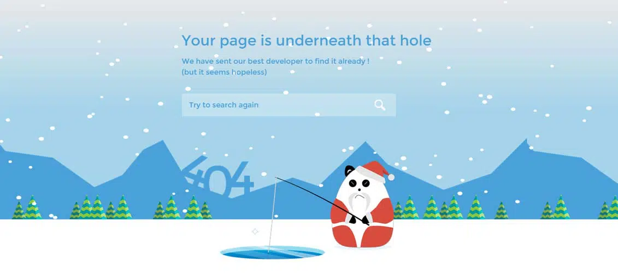
Task: Click the panda's frowning face
Action: click(x=359, y=188)
